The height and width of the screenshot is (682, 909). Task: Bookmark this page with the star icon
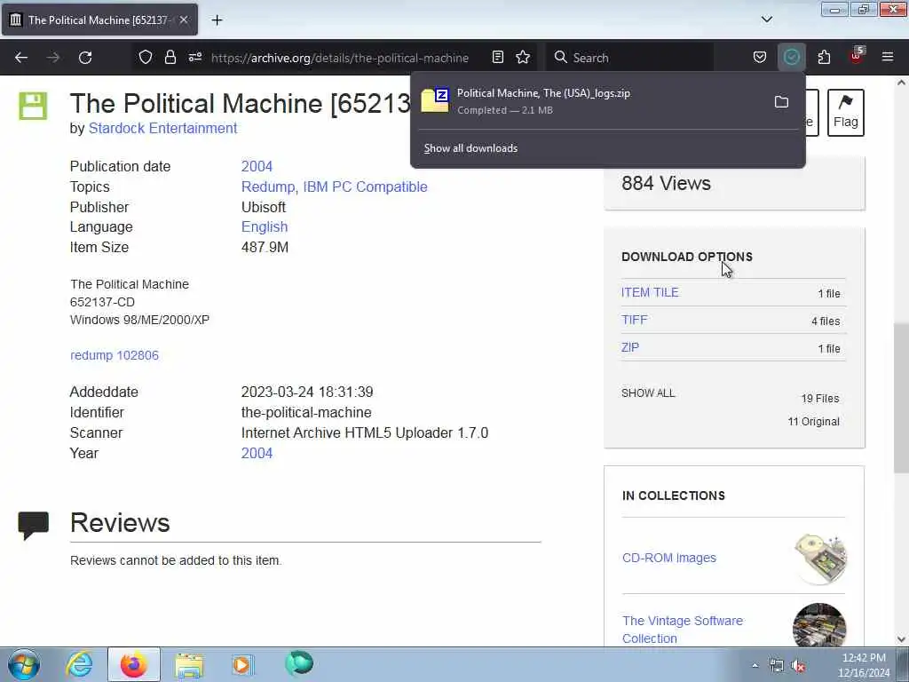coord(523,58)
